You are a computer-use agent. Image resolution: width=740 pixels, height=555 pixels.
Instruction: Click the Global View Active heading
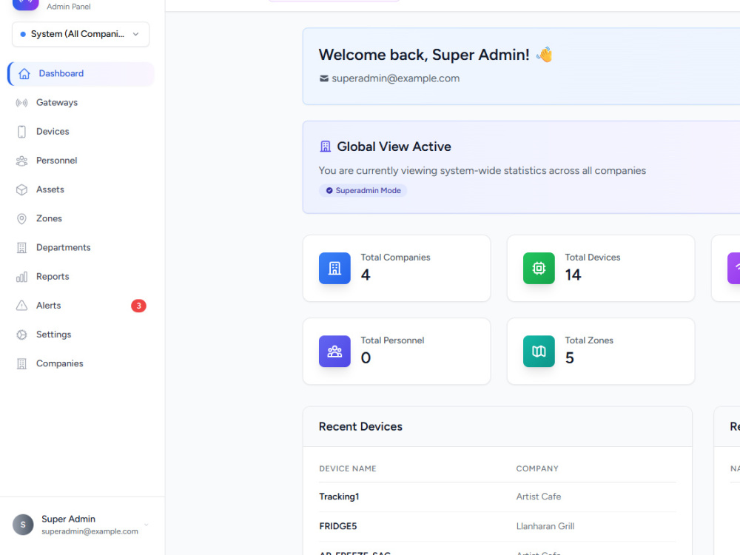pos(394,147)
